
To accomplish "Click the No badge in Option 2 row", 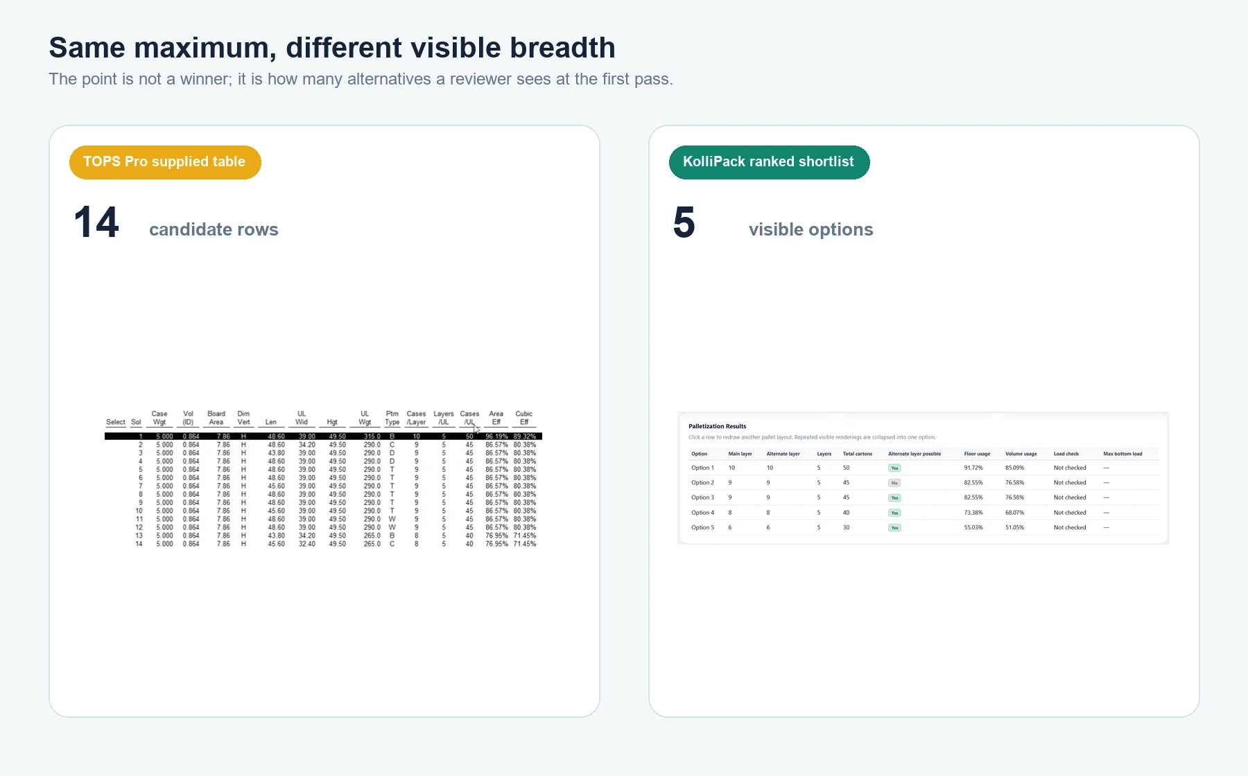I will click(894, 483).
